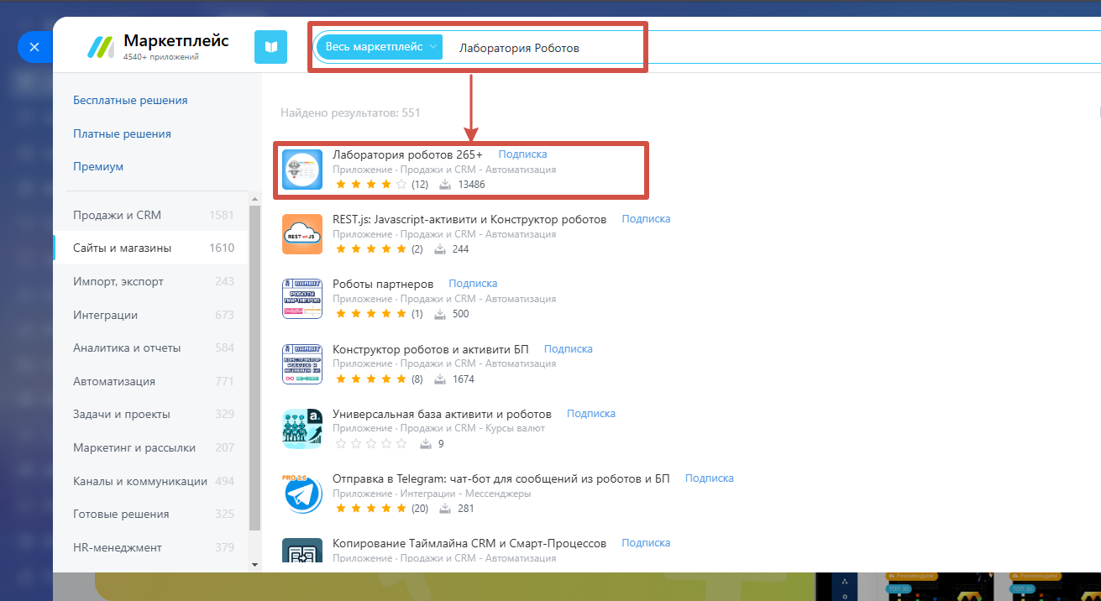This screenshot has height=601, width=1101.
Task: Open the Универсальная база активити app icon
Action: click(302, 429)
